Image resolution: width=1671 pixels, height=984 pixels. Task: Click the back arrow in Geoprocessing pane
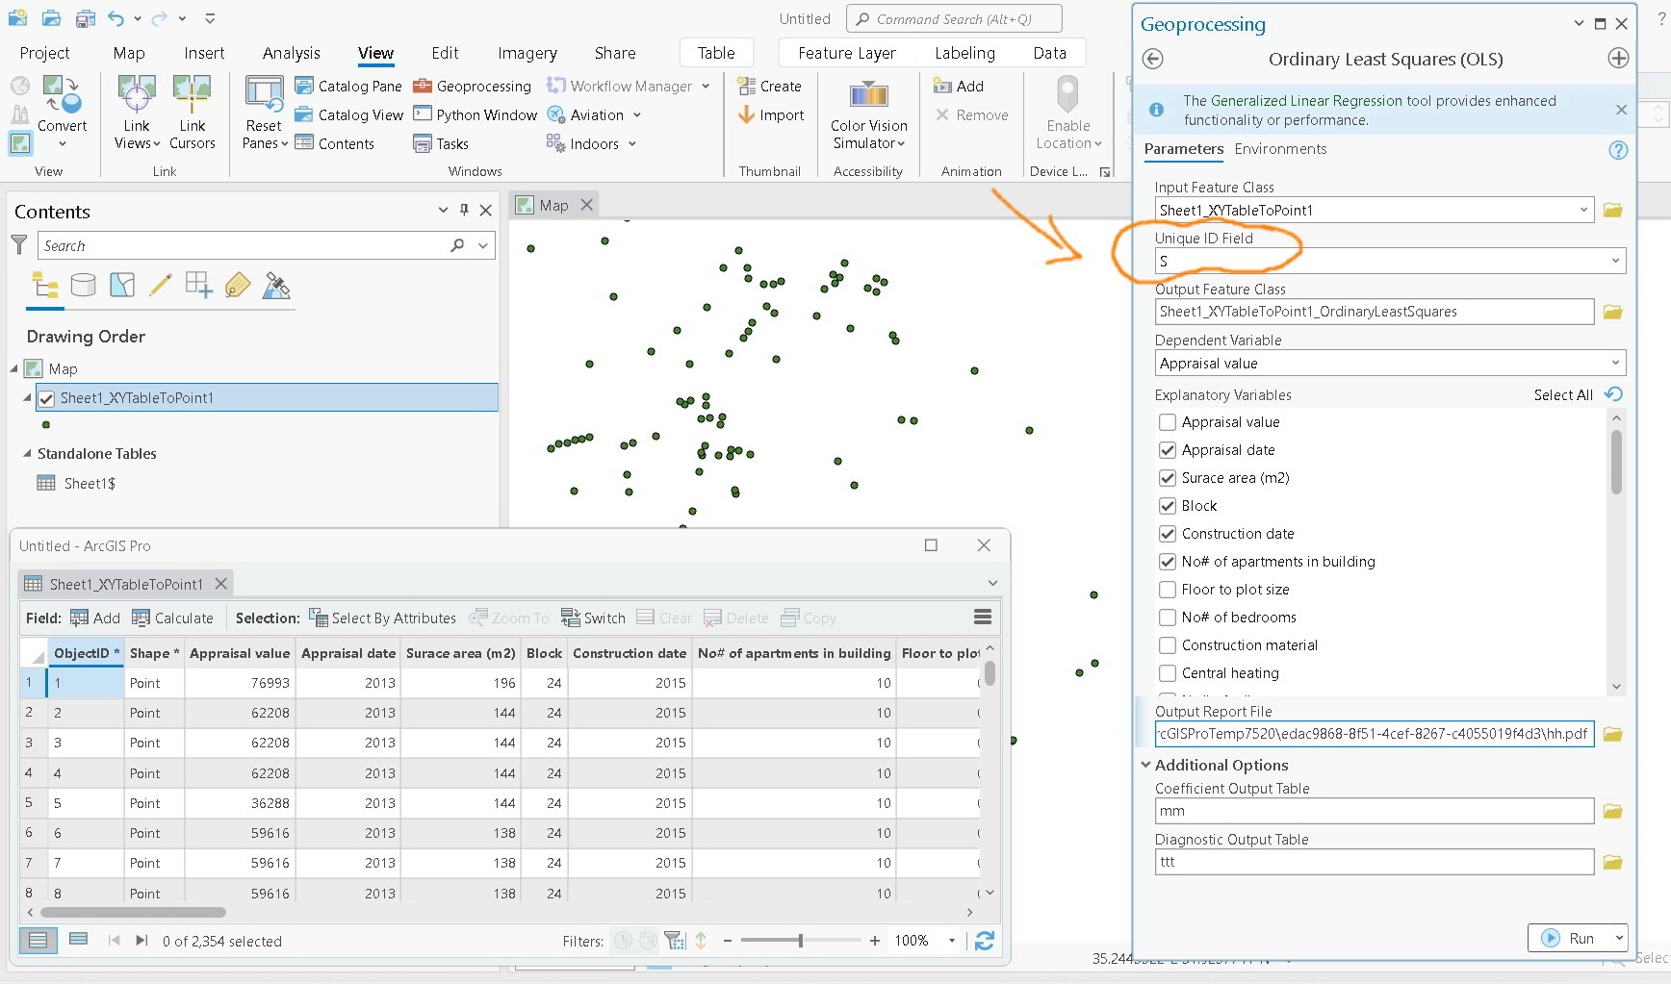pyautogui.click(x=1152, y=60)
